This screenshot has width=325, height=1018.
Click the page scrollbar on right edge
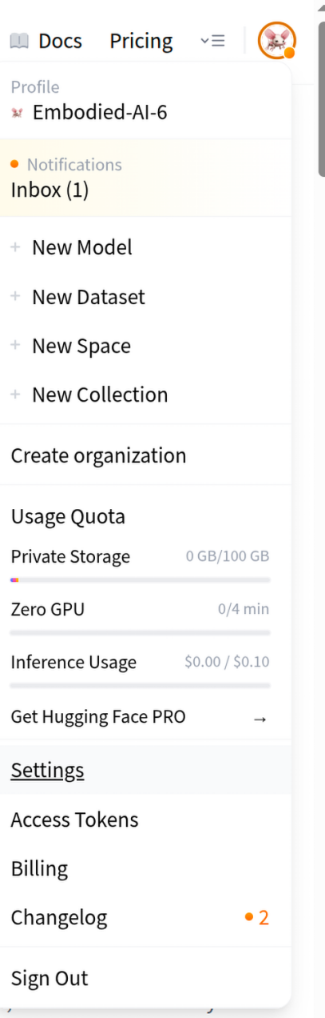(322, 88)
